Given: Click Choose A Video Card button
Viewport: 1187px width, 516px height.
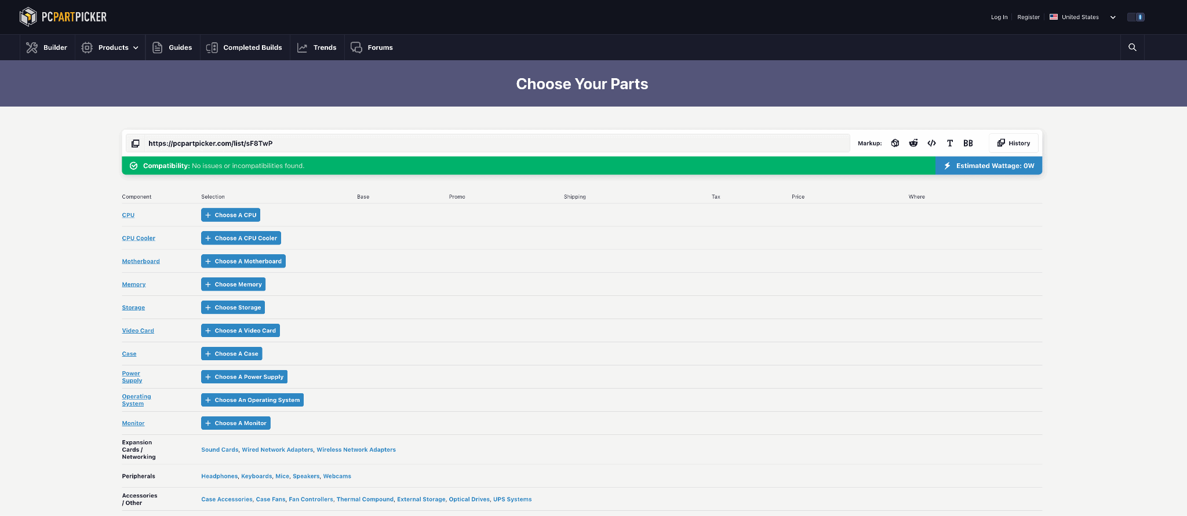Looking at the screenshot, I should click(241, 331).
